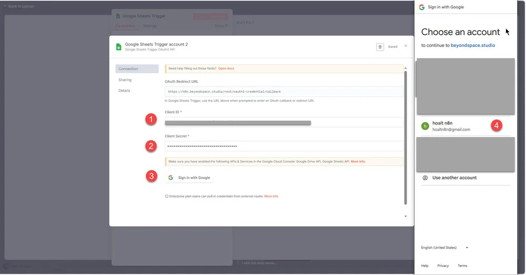Click the dialog scrollbar up arrow
The height and width of the screenshot is (275, 526).
click(406, 68)
